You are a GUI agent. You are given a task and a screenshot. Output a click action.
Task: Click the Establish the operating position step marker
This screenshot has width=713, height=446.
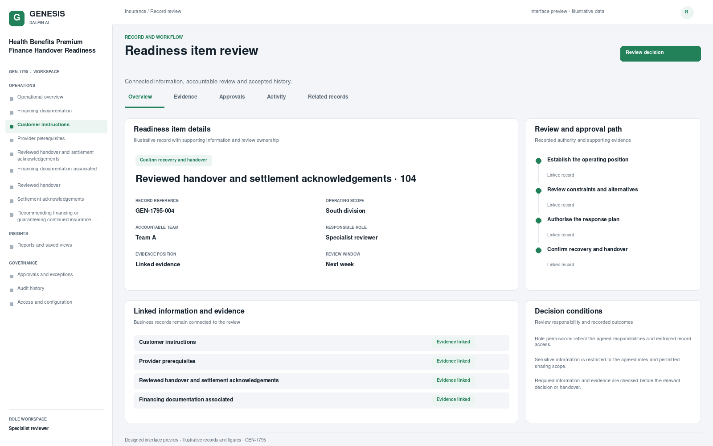[538, 161]
